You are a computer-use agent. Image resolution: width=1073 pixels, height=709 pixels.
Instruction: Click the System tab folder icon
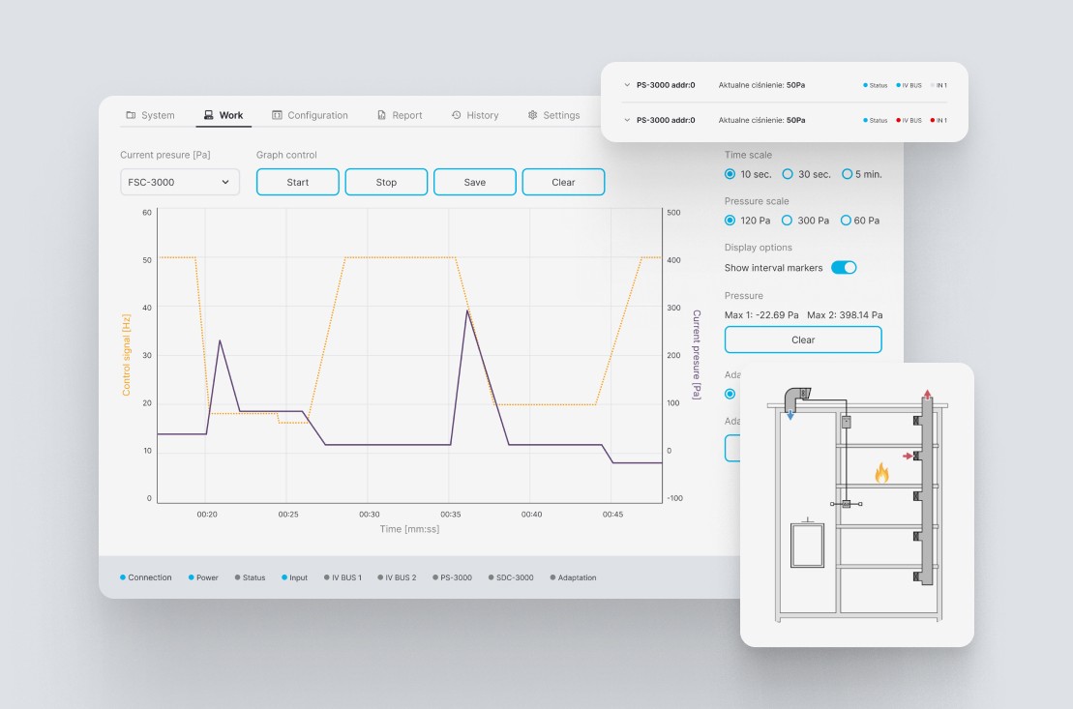click(131, 115)
